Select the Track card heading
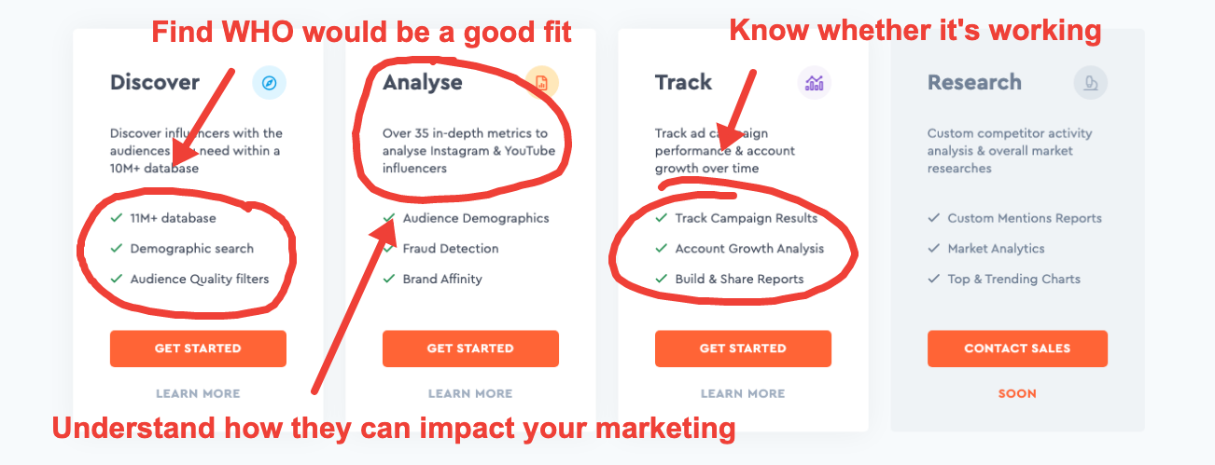 pos(683,82)
